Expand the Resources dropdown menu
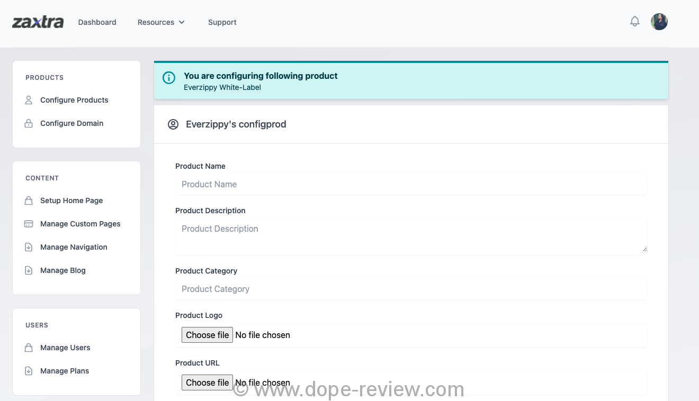Image resolution: width=699 pixels, height=401 pixels. point(161,22)
